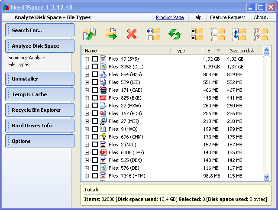Viewport: 278px width, 210px height.
Task: Click the LIB file type icon
Action: tap(103, 82)
